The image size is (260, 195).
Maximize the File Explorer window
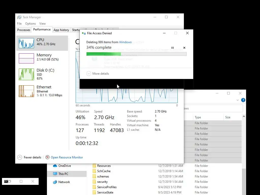pyautogui.click(x=229, y=93)
